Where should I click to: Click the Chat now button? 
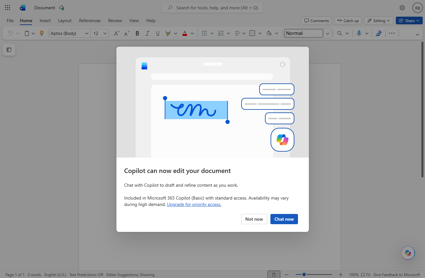coord(284,219)
